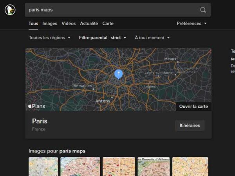
Task: Click the Lognes label on the map
Action: coord(150,87)
